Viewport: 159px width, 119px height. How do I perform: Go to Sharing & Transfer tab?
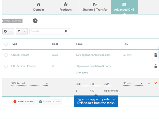pos(95,7)
